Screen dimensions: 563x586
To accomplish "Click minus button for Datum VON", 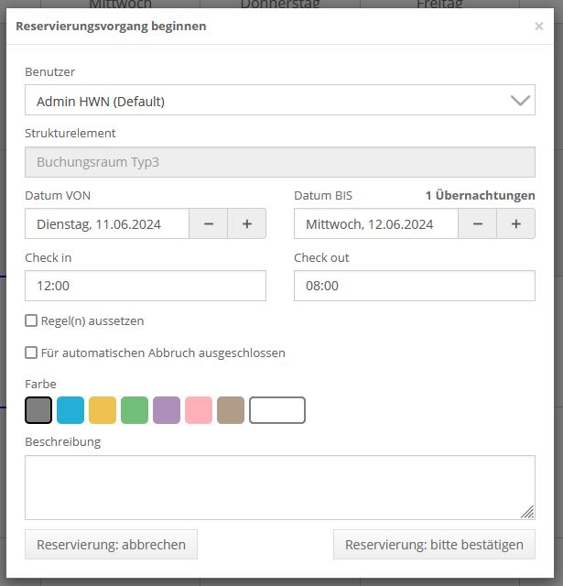I will [209, 224].
